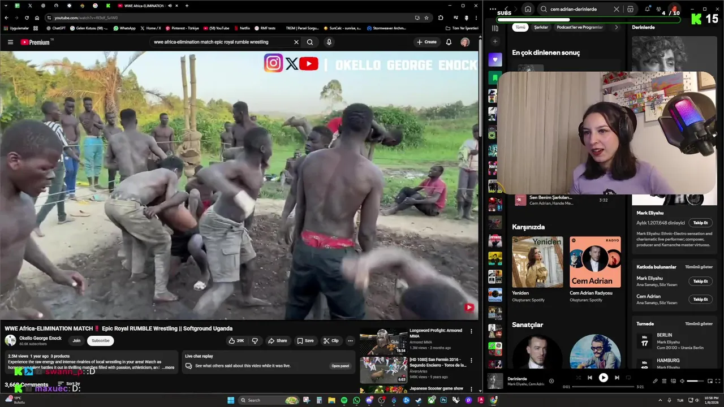The height and width of the screenshot is (407, 724).
Task: Follow Mark Eliyahu under artist bio
Action: pos(700,223)
